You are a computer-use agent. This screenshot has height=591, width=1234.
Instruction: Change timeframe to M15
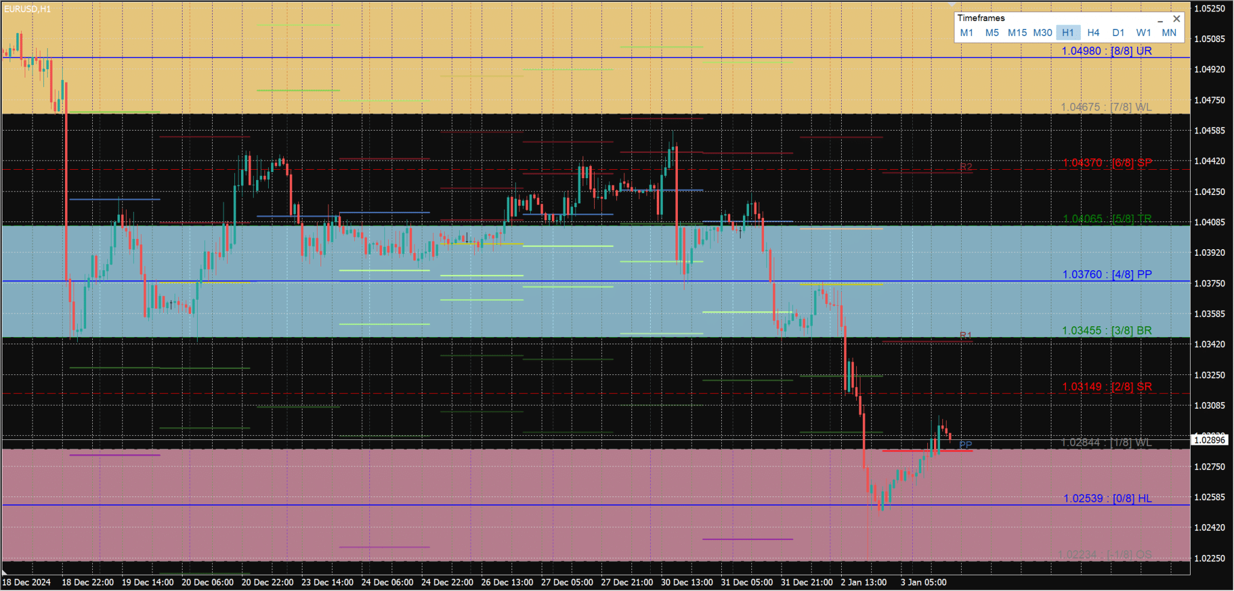[1017, 33]
